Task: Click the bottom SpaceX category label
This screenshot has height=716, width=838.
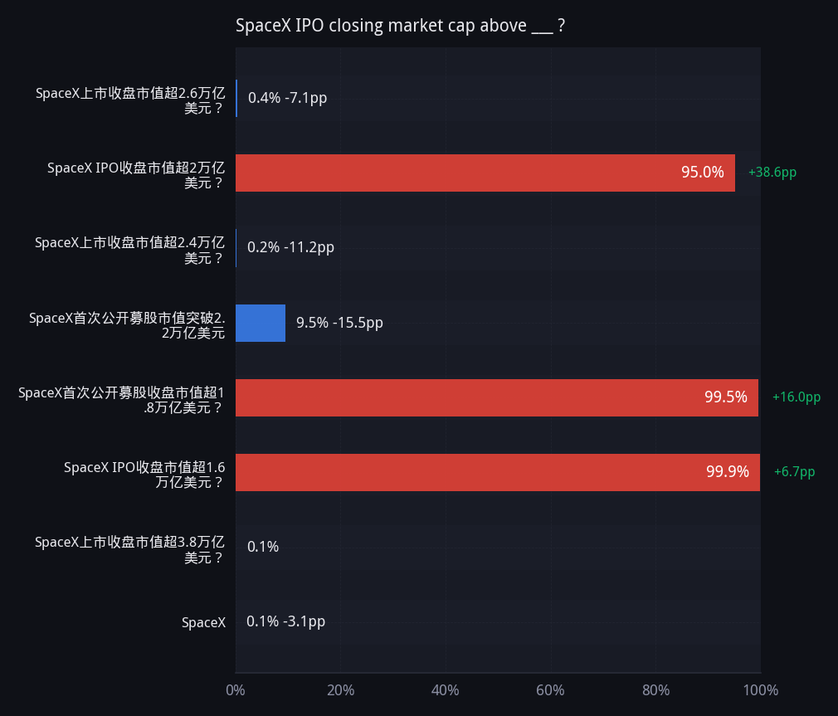Action: [x=203, y=622]
